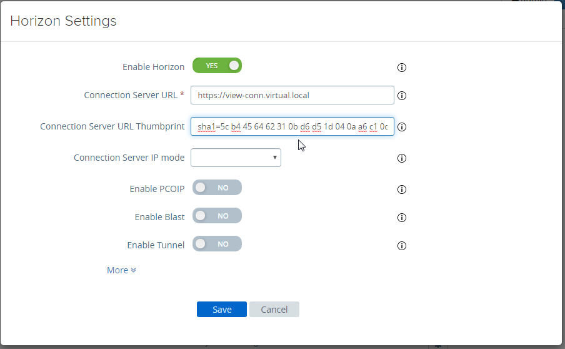Open info icon beside Enable Blast
Screen dimensions: 565x349
tap(401, 218)
